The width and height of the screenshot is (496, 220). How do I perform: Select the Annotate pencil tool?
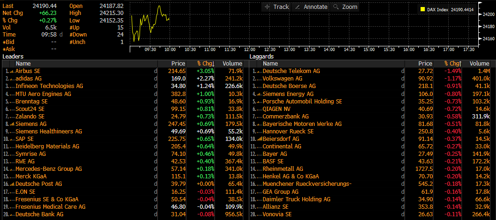[311, 7]
